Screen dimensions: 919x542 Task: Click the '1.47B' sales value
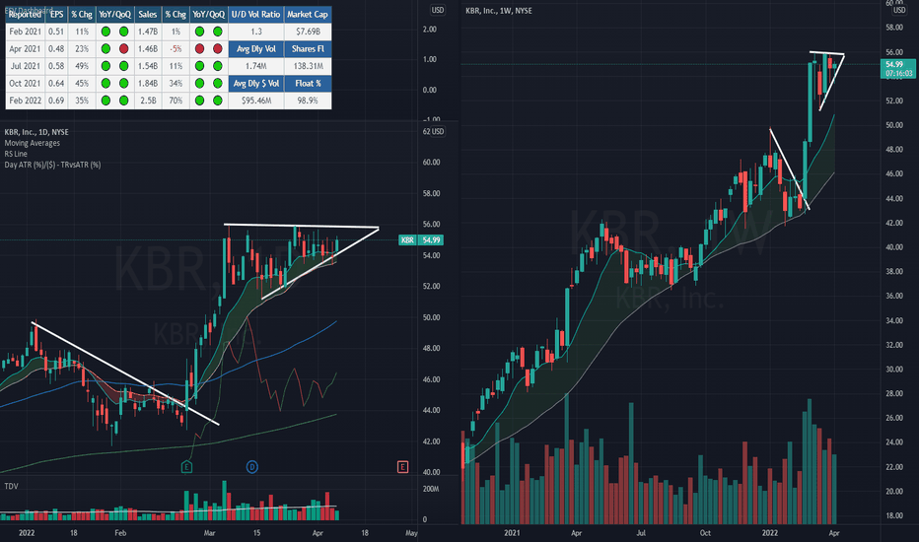[148, 32]
